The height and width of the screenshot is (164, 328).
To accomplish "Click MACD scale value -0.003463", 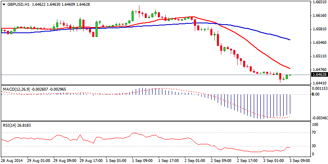I will pos(319,118).
